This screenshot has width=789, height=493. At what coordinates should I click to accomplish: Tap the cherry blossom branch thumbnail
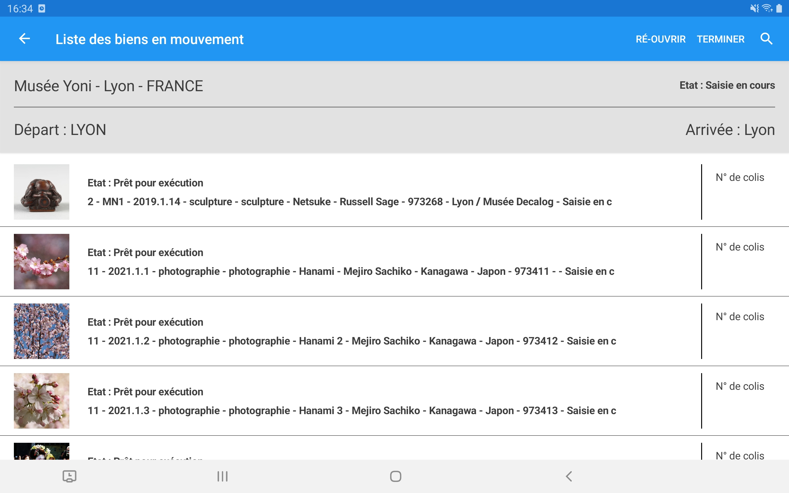pyautogui.click(x=41, y=262)
